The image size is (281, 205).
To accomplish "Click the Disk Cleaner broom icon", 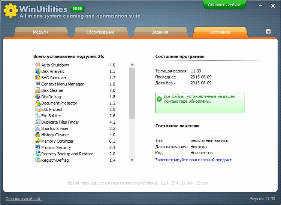I will pos(37,90).
